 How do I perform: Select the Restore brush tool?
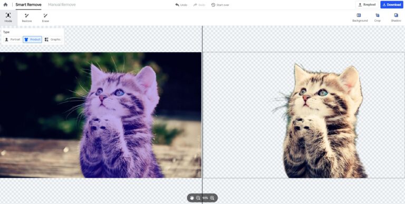(27, 17)
